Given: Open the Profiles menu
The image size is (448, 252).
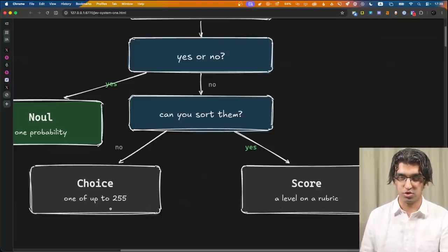Looking at the screenshot, I should coord(101,4).
